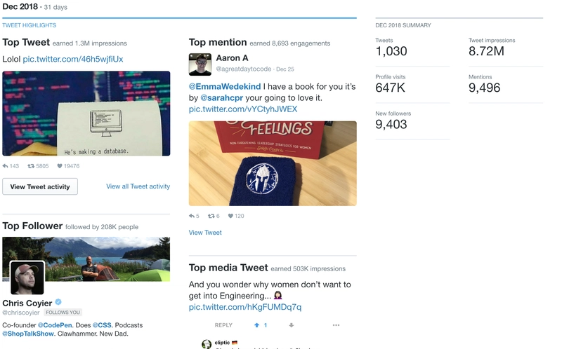Click the reply icon under Top Tweet
This screenshot has width=562, height=349.
6,166
